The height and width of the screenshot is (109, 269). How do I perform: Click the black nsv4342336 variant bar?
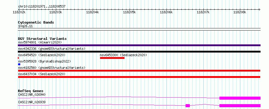pyautogui.click(x=139, y=52)
